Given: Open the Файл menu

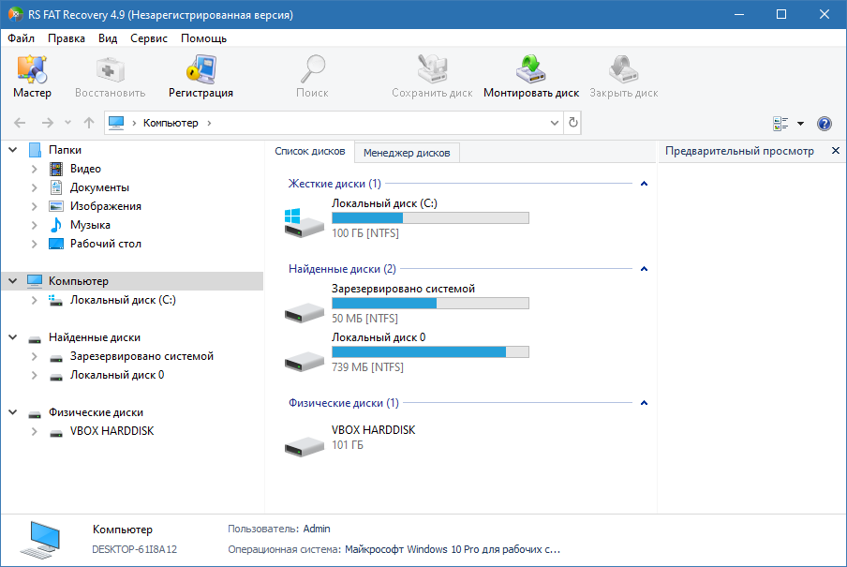Looking at the screenshot, I should [21, 38].
